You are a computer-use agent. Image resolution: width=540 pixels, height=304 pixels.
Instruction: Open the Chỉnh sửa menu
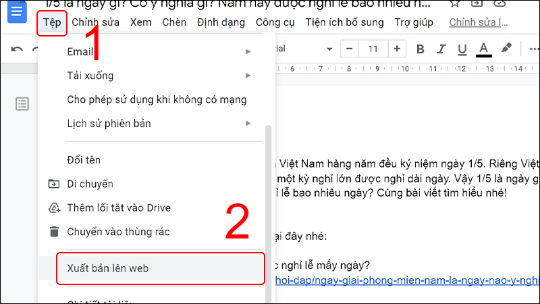[95, 22]
